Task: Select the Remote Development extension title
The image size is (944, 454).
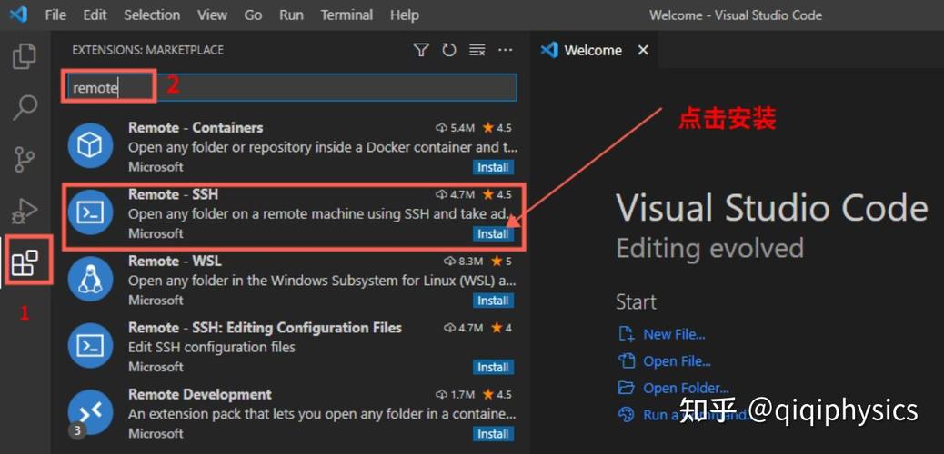Action: [x=200, y=394]
